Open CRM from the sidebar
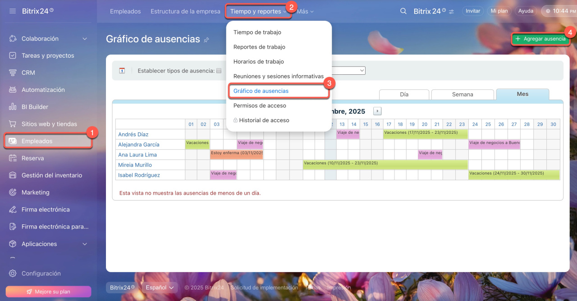Image resolution: width=577 pixels, height=301 pixels. [x=28, y=73]
